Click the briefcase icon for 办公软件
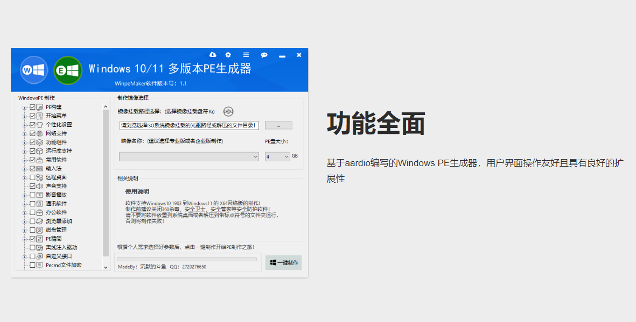The width and height of the screenshot is (636, 322). (x=40, y=212)
